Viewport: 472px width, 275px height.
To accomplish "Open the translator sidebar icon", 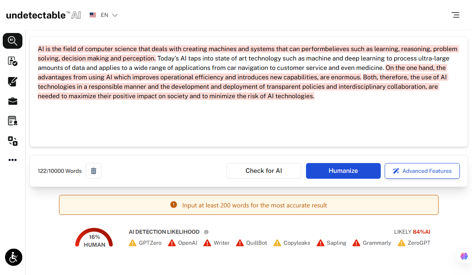I will (13, 141).
